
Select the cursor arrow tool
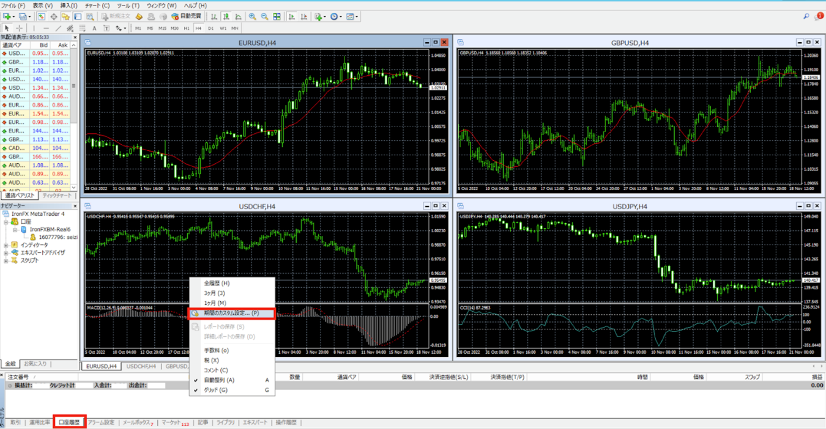(7, 28)
